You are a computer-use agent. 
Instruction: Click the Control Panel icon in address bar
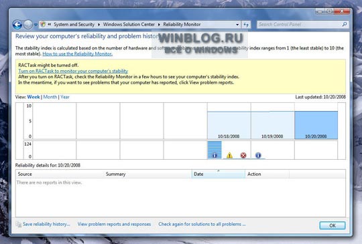43,24
